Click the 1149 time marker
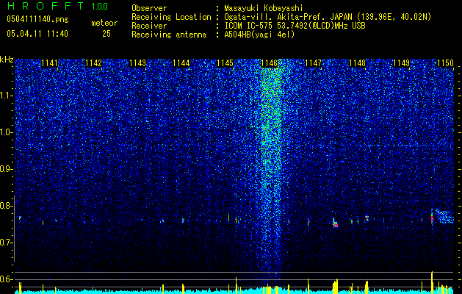The image size is (462, 294). coord(401,63)
